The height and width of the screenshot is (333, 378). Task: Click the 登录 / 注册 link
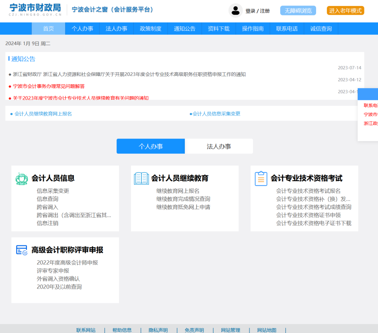point(258,10)
